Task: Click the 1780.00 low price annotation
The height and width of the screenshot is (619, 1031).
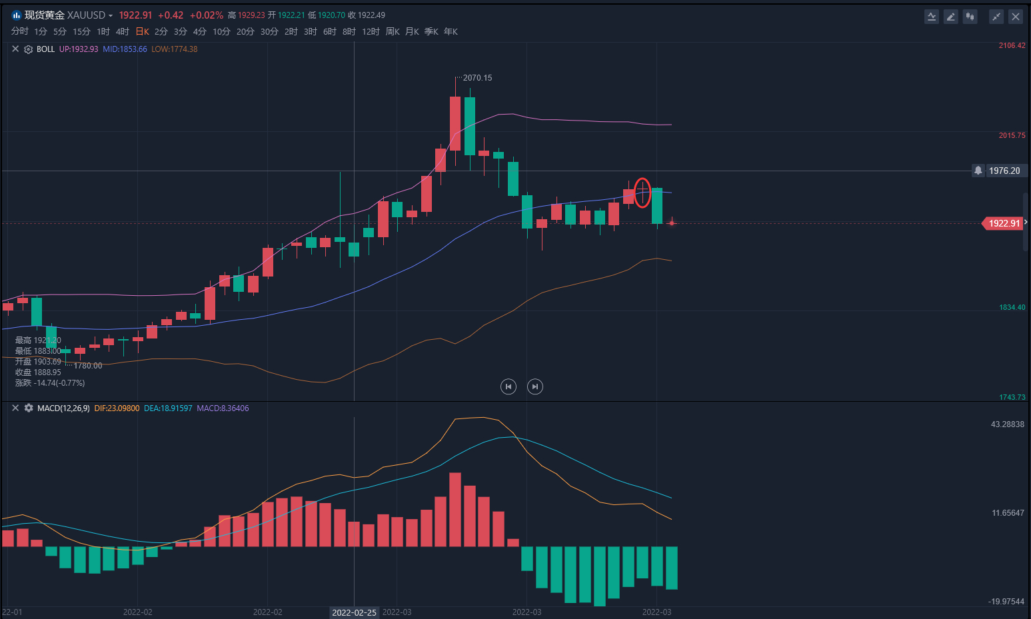Action: [x=88, y=366]
